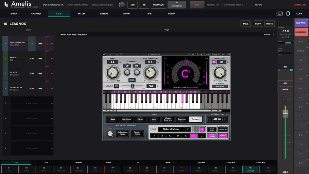This screenshot has height=174, width=309.
Task: Copy setup with A→B button
Action: tap(208, 54)
